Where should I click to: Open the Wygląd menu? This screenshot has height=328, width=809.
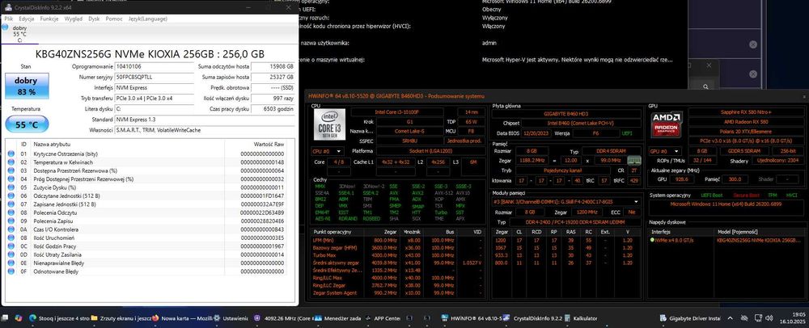[74, 19]
